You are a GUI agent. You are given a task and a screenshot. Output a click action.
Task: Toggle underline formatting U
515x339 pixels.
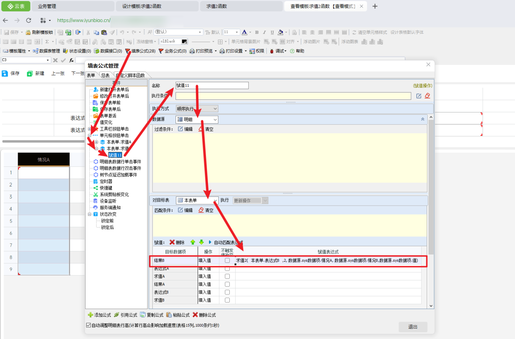(272, 32)
